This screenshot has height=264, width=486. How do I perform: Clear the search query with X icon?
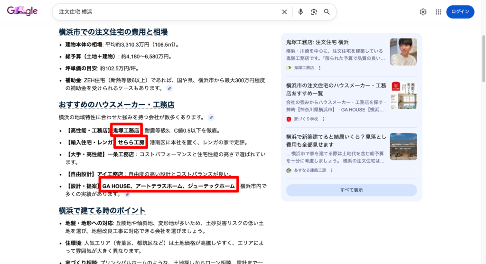[284, 12]
